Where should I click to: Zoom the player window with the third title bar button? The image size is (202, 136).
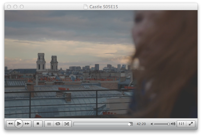click(22, 7)
